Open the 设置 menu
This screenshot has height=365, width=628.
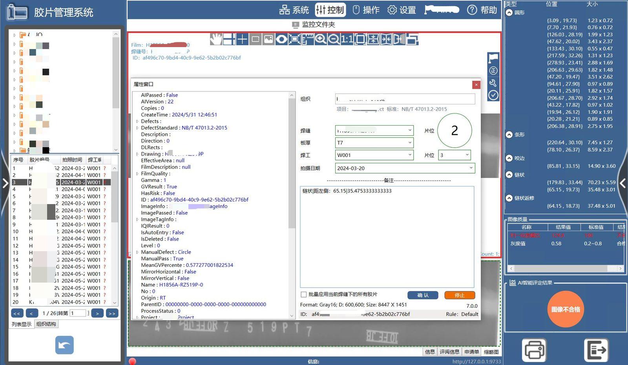(402, 10)
